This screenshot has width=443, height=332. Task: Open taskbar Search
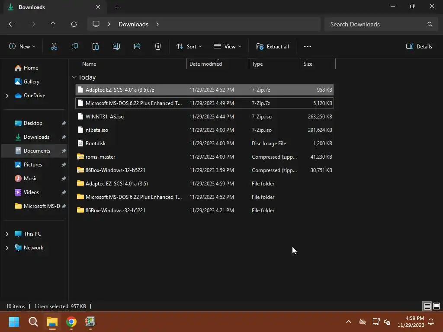click(x=33, y=322)
